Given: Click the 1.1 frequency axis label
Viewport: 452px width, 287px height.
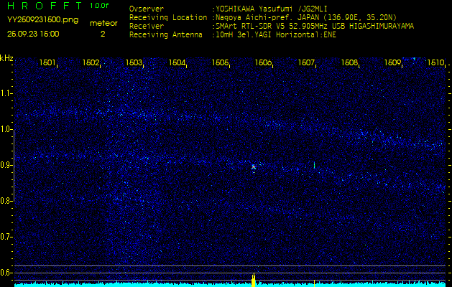Looking at the screenshot, I should 6,93.
